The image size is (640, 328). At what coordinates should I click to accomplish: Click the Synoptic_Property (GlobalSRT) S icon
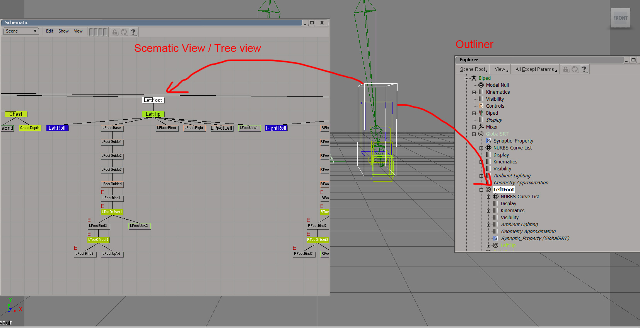(x=495, y=239)
